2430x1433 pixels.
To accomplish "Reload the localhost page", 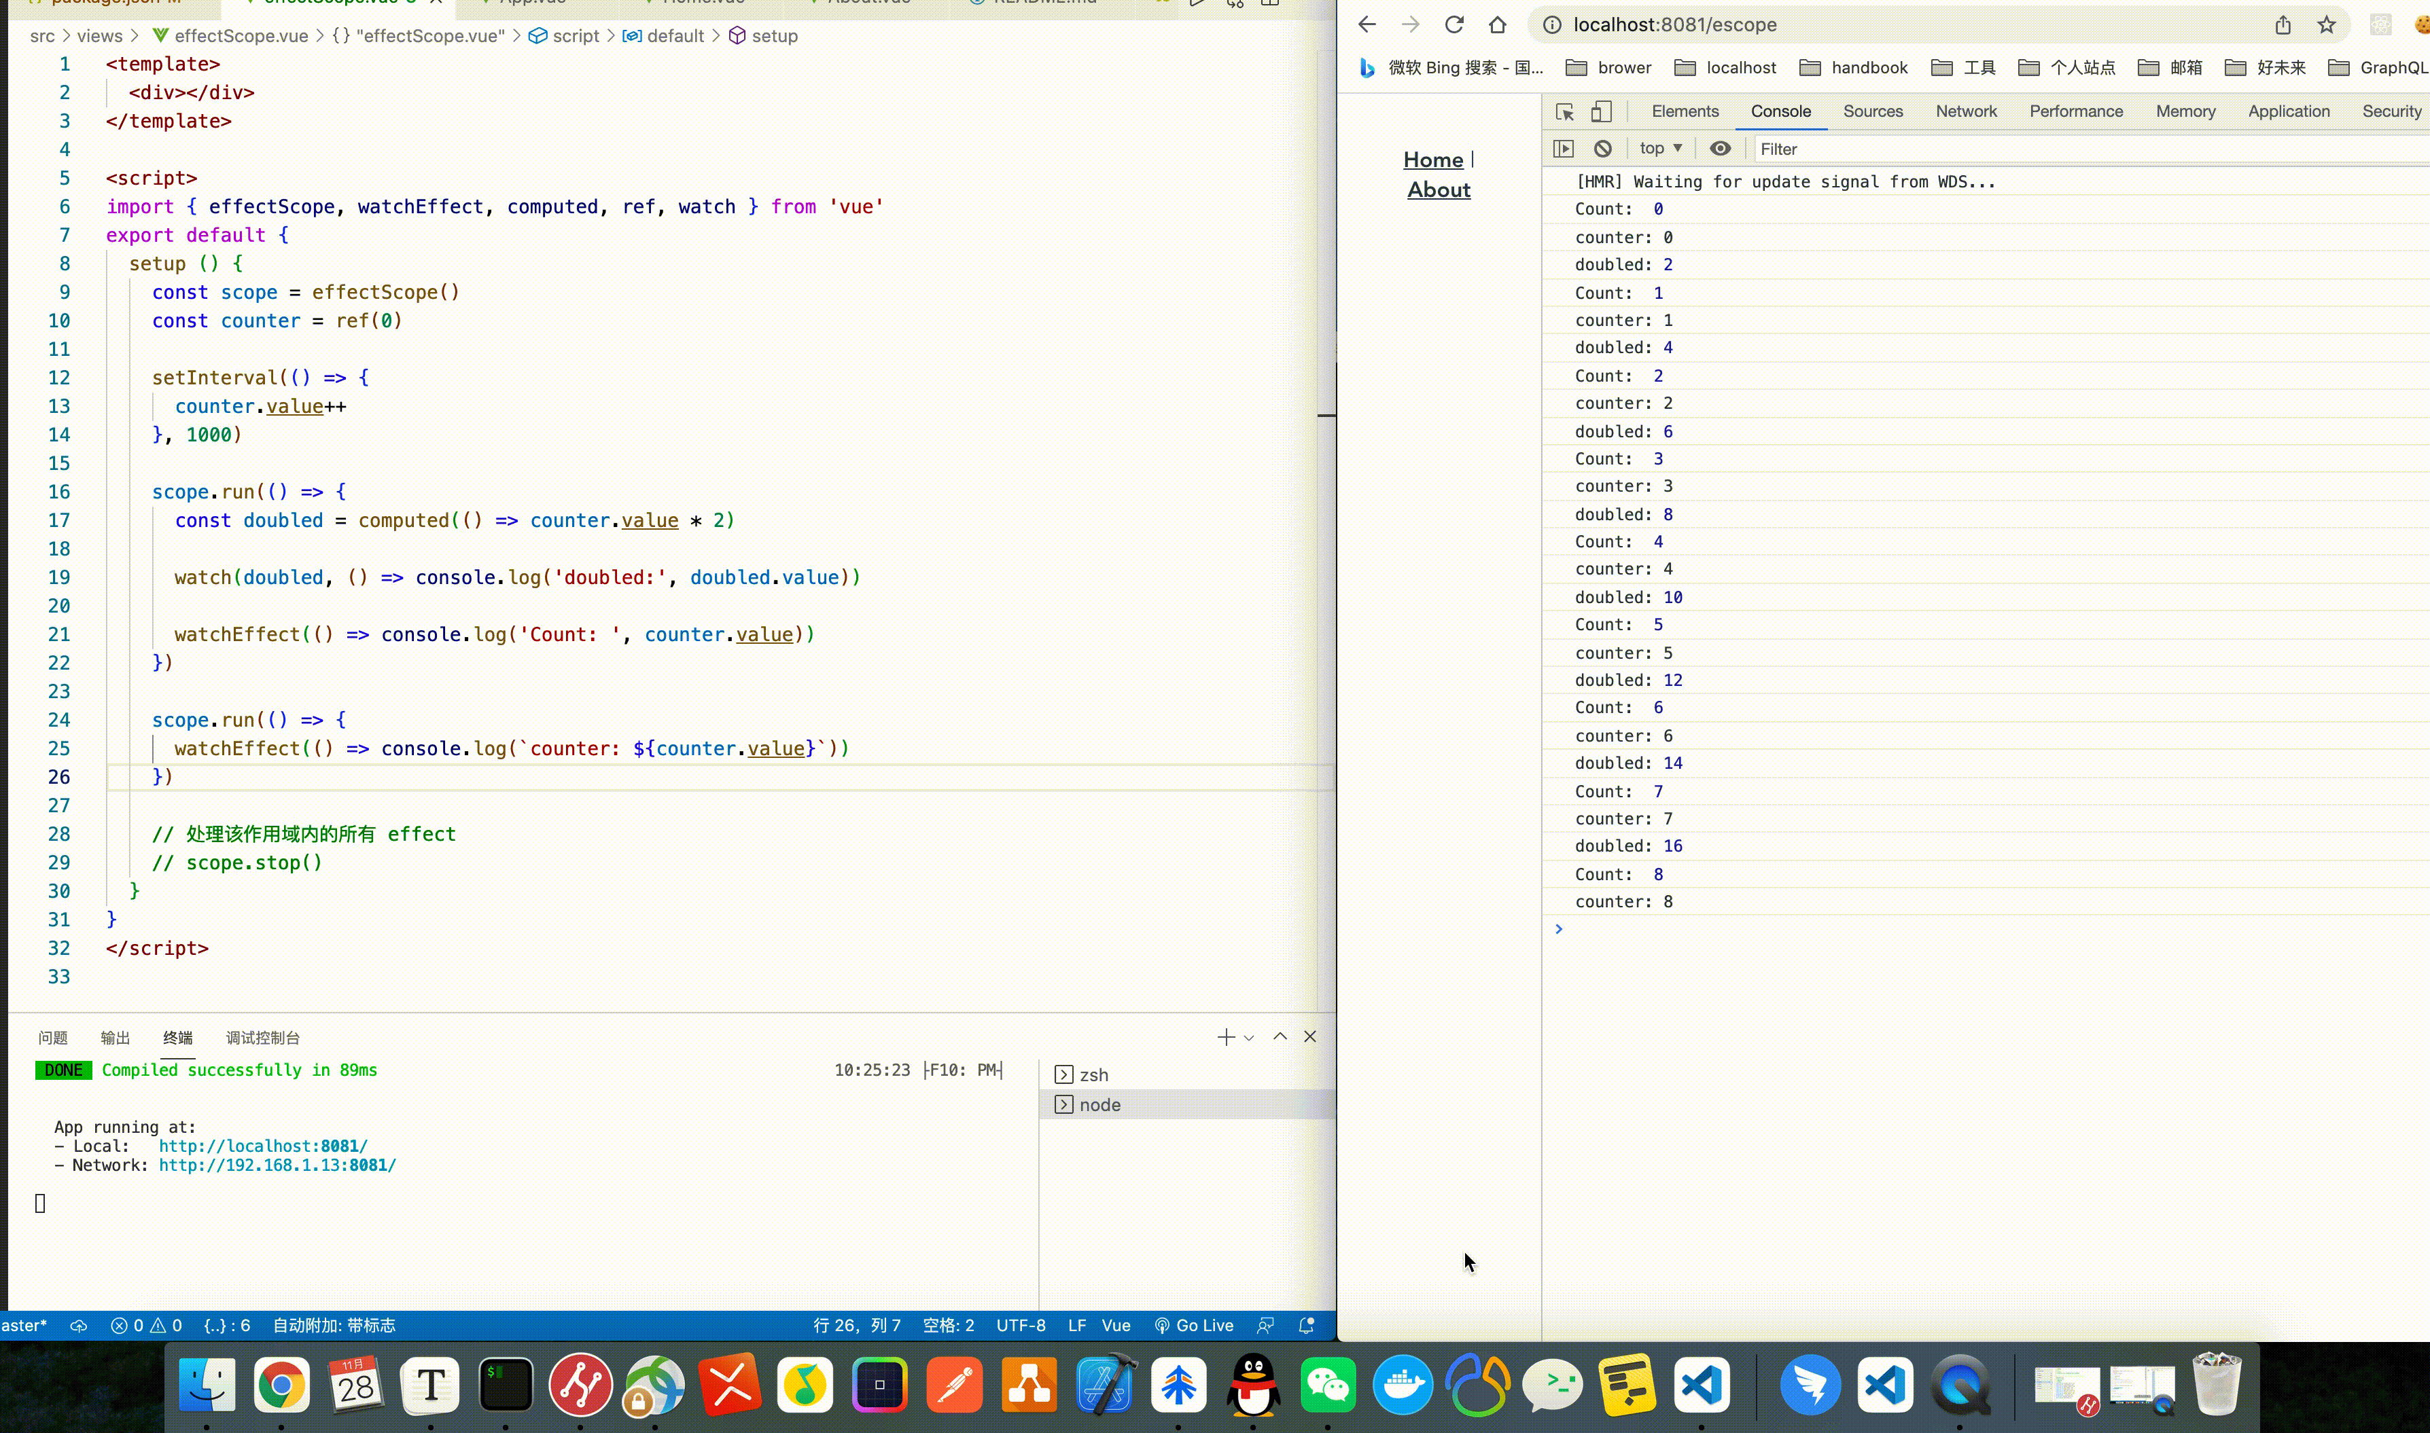I will [x=1453, y=25].
